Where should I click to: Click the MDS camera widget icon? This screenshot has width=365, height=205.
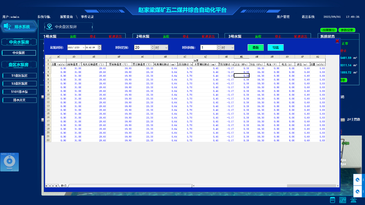(9, 162)
